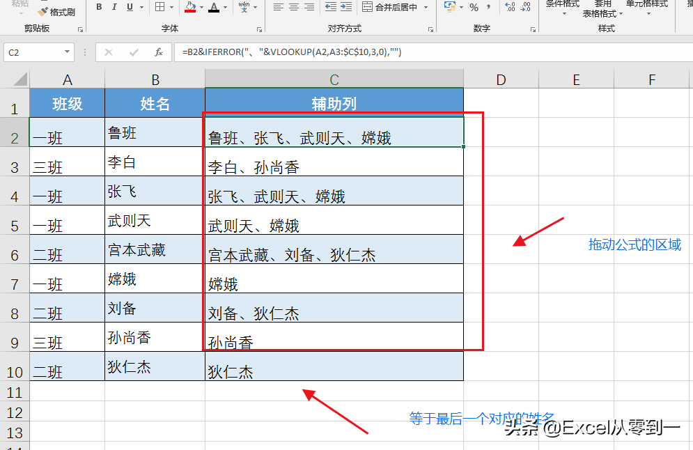Viewport: 693px width, 450px height.
Task: Open the font color dropdown arrow
Action: click(225, 7)
